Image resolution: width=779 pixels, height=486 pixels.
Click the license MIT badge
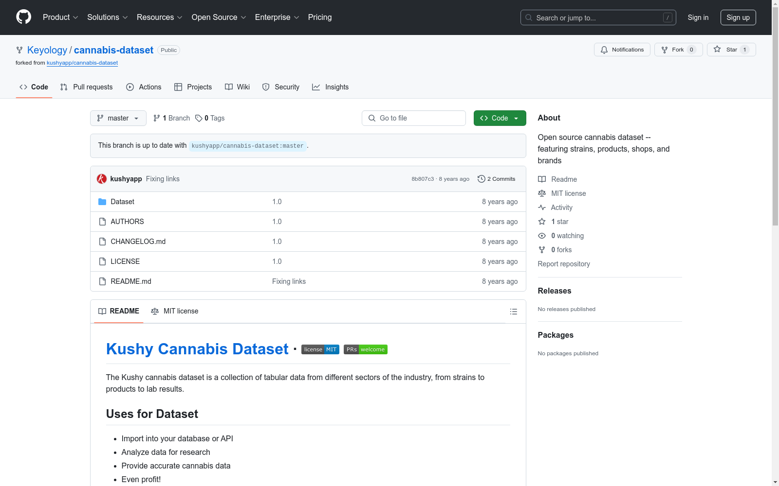320,349
